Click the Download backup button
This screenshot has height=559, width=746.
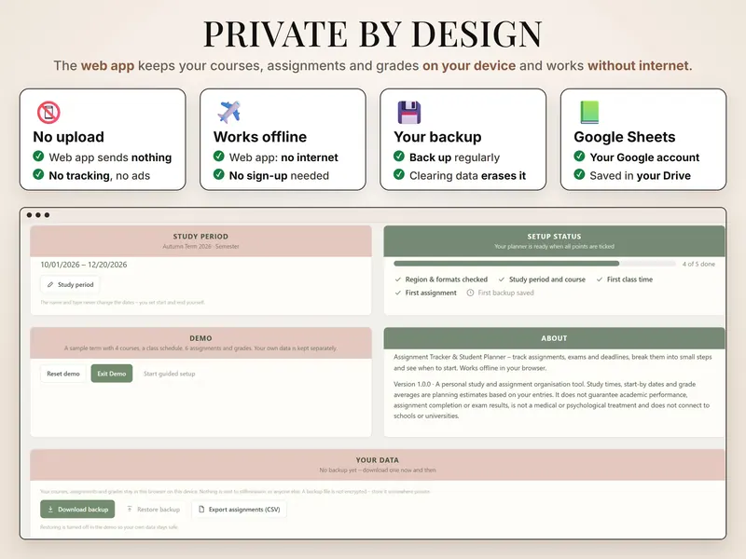coord(77,509)
